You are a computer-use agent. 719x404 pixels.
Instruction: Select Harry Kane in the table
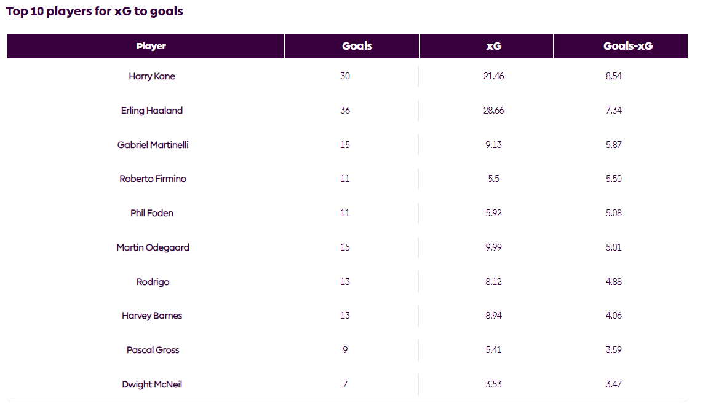(x=152, y=76)
